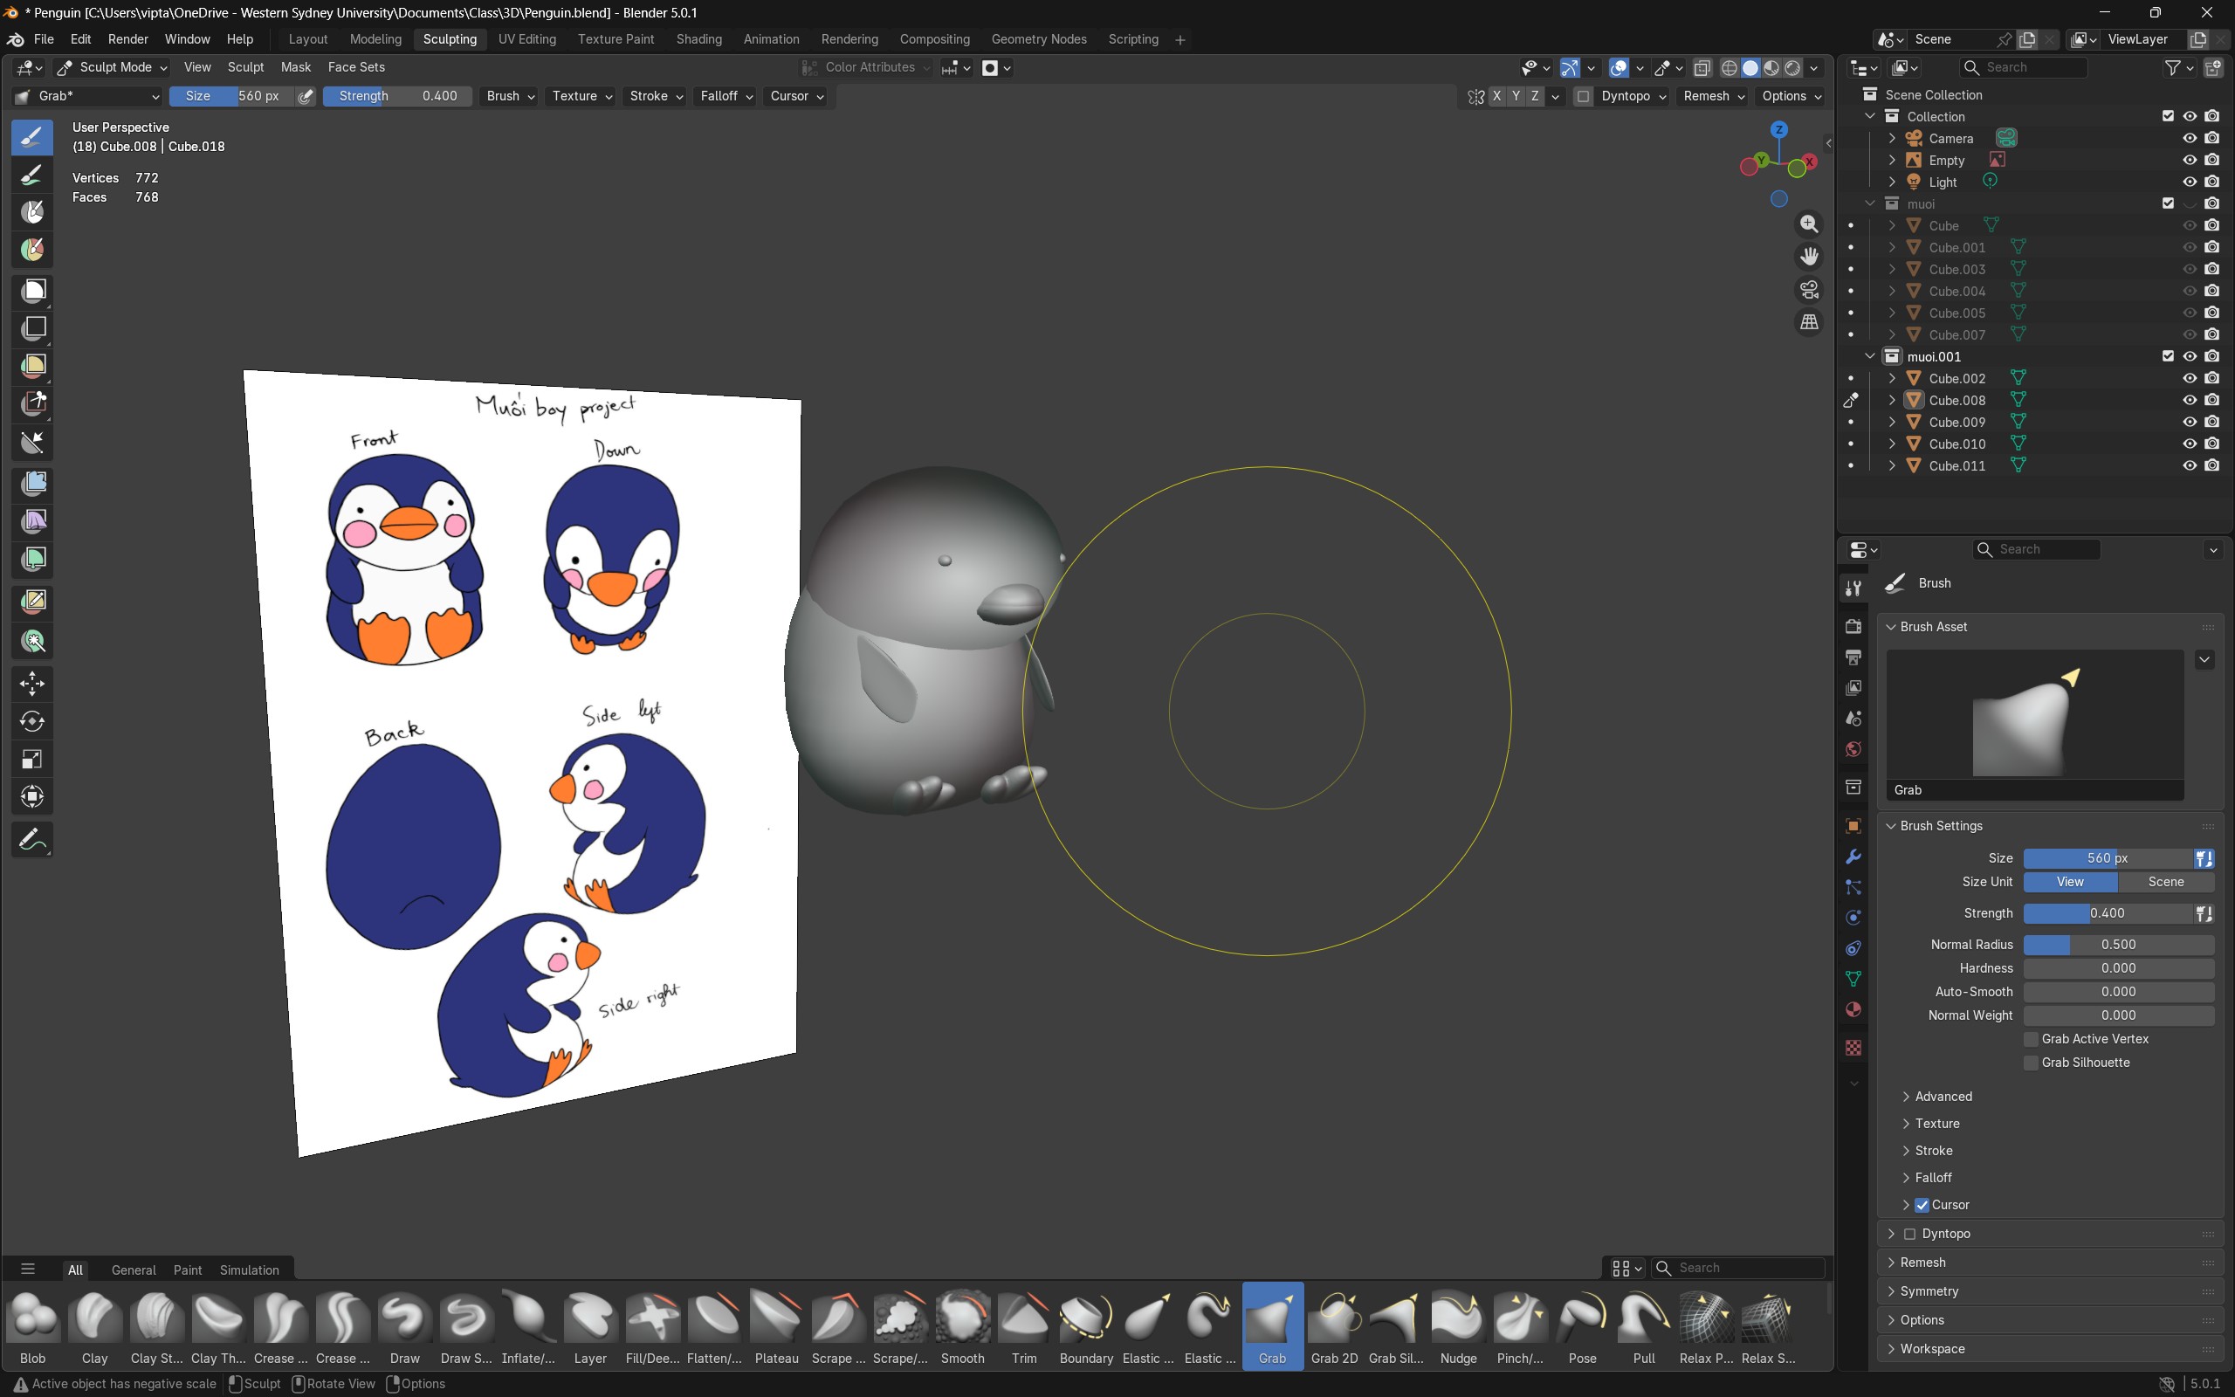Click the zoom viewport gizmo icon
The height and width of the screenshot is (1397, 2235).
tap(1808, 224)
